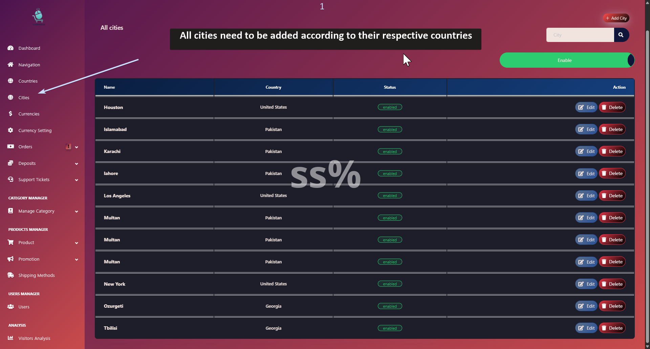650x349 pixels.
Task: Click the Shipping Methods truck icon
Action: pos(10,275)
